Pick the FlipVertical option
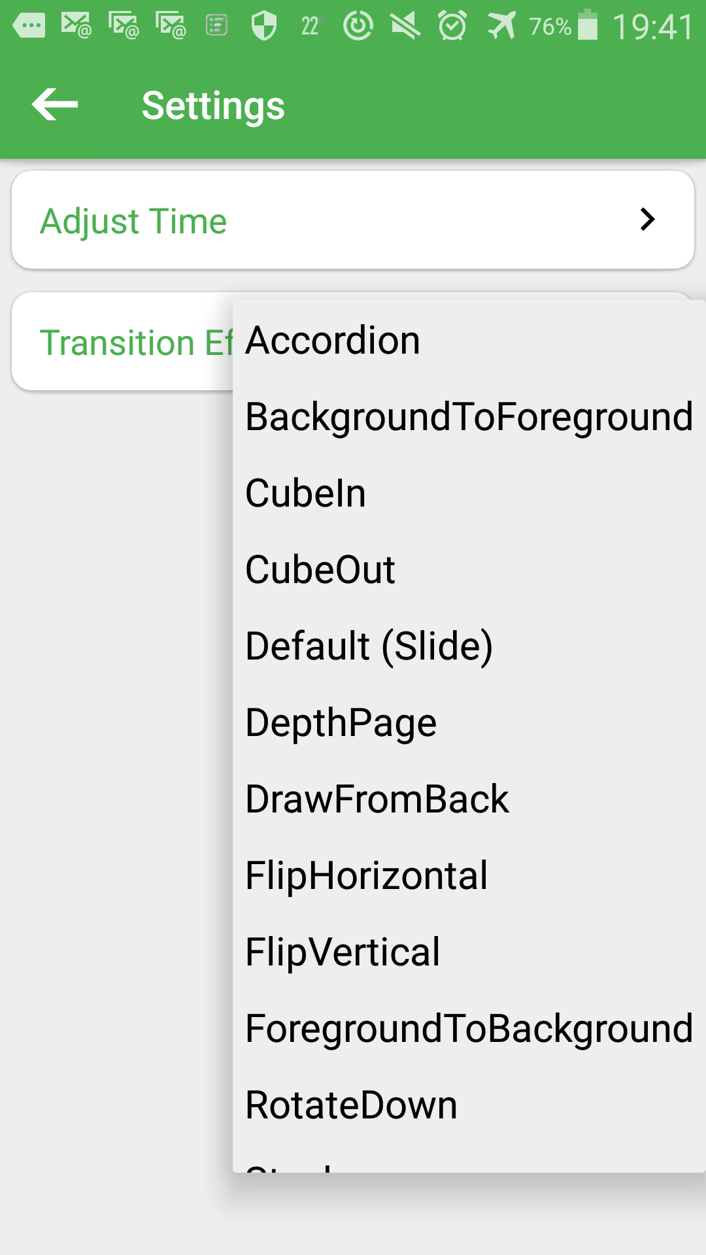 [x=469, y=952]
